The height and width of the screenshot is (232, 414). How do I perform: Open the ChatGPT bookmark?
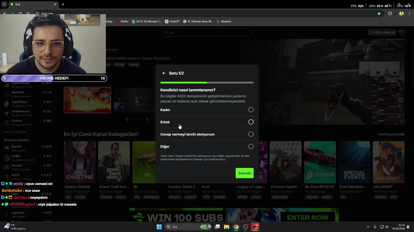tap(172, 22)
